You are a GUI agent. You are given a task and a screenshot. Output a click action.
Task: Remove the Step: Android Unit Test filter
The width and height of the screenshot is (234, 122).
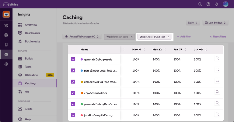(168, 37)
